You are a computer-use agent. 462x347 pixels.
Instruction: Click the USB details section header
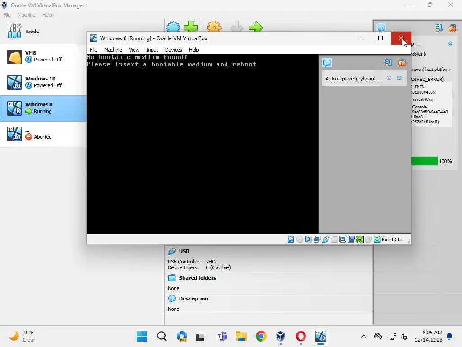[x=184, y=251]
